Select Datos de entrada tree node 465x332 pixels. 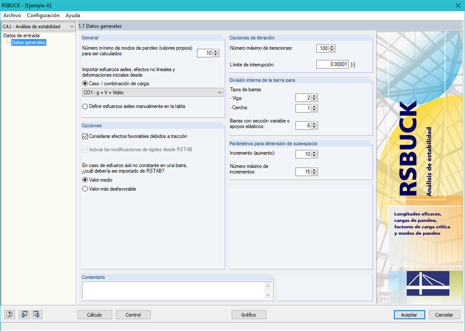21,35
